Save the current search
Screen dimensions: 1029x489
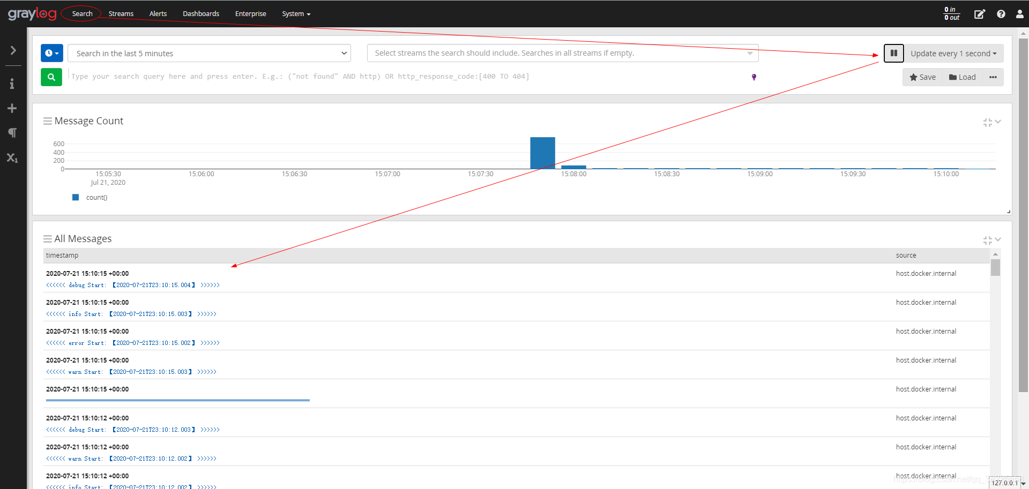pos(922,77)
